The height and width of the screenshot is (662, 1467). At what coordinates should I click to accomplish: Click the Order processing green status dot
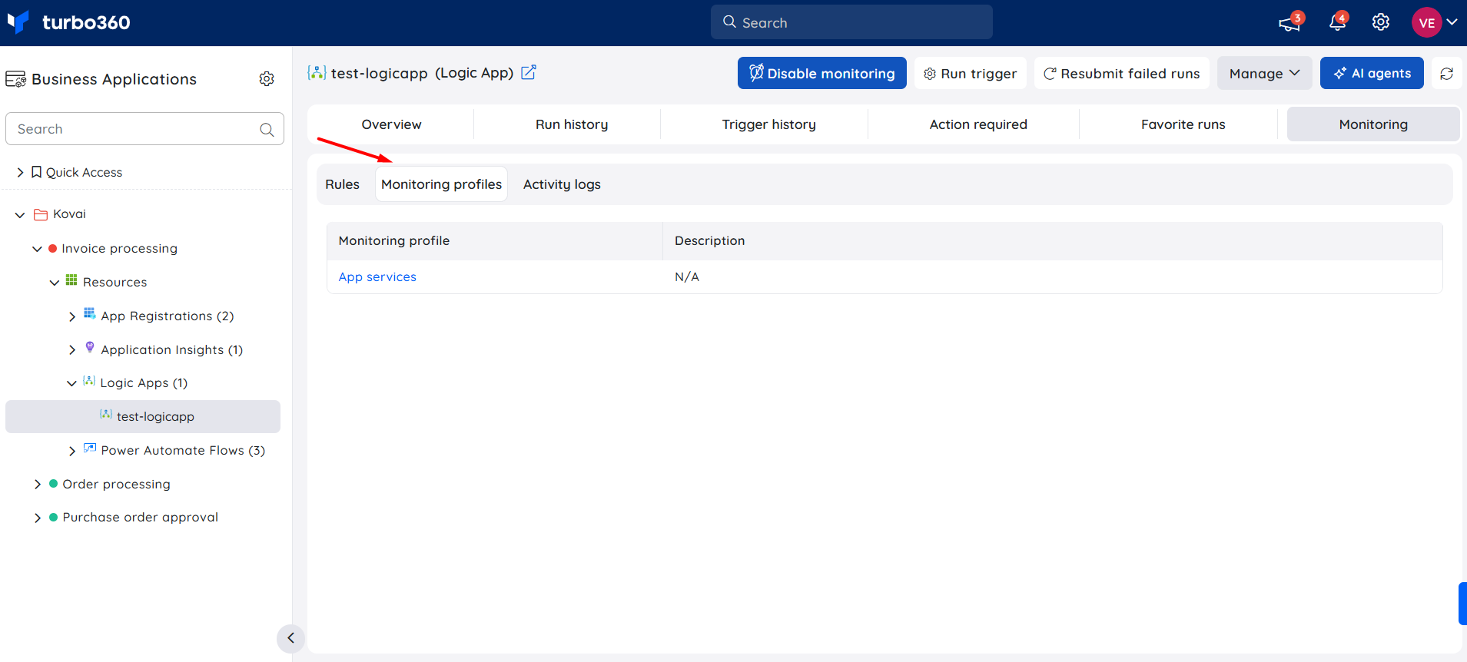coord(53,484)
